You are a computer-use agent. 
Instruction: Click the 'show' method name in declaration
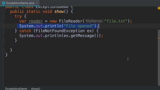pyautogui.click(x=59, y=11)
